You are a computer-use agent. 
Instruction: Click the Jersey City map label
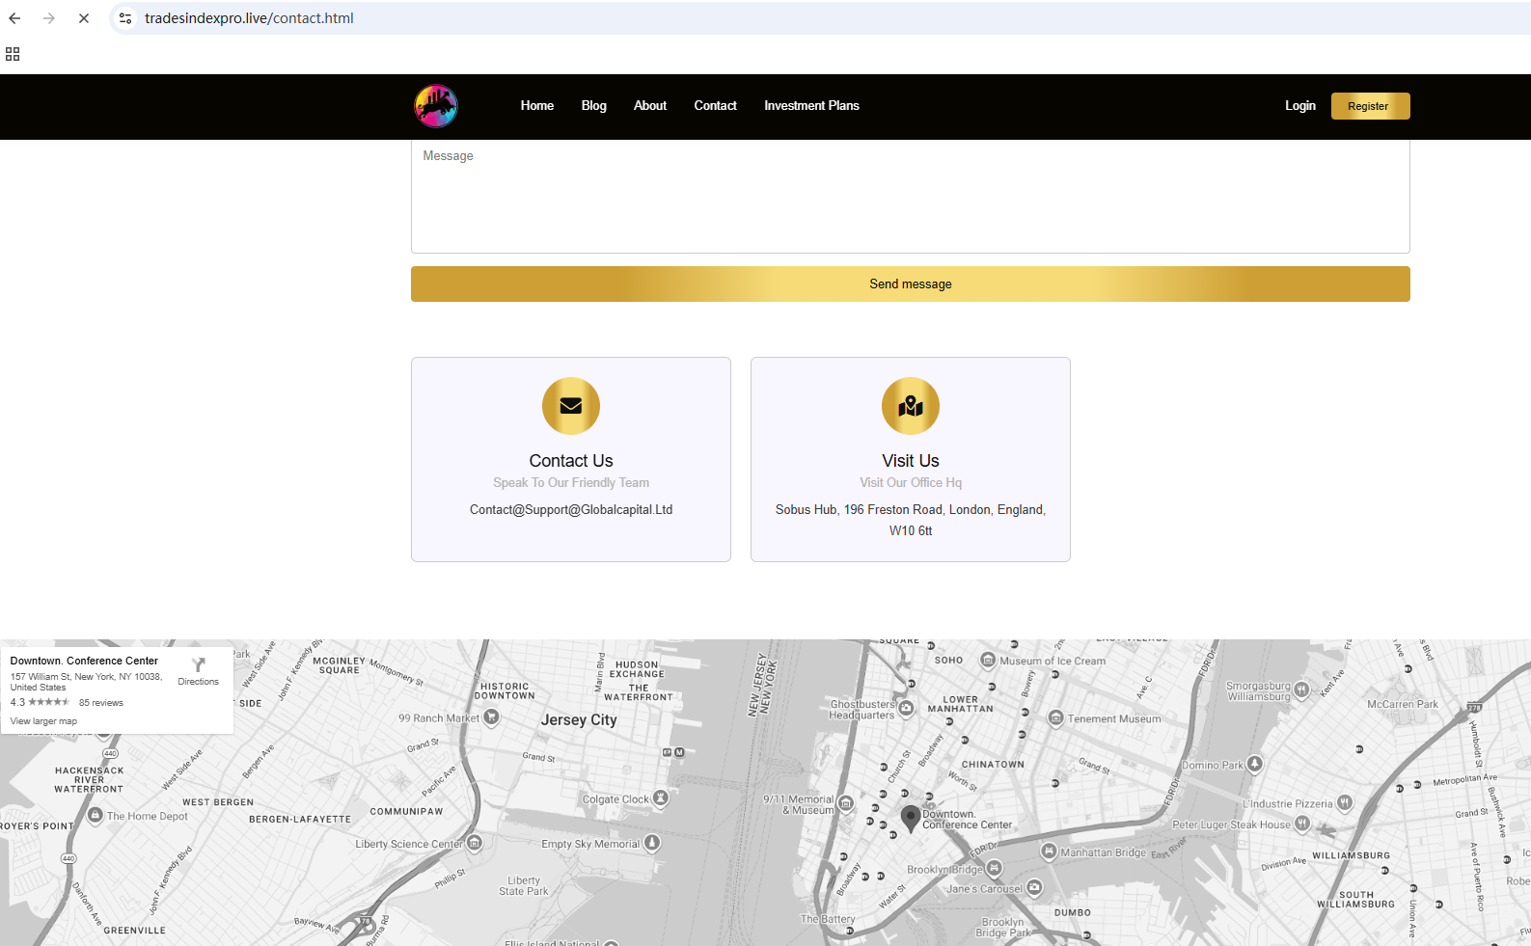(579, 720)
